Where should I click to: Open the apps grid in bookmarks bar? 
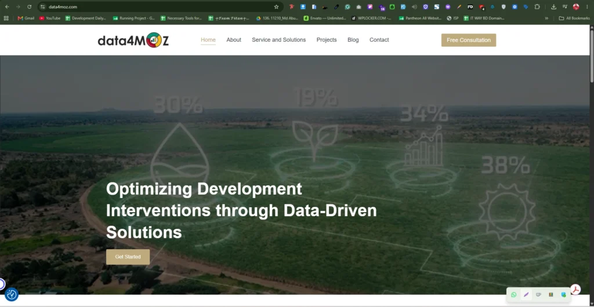point(6,18)
